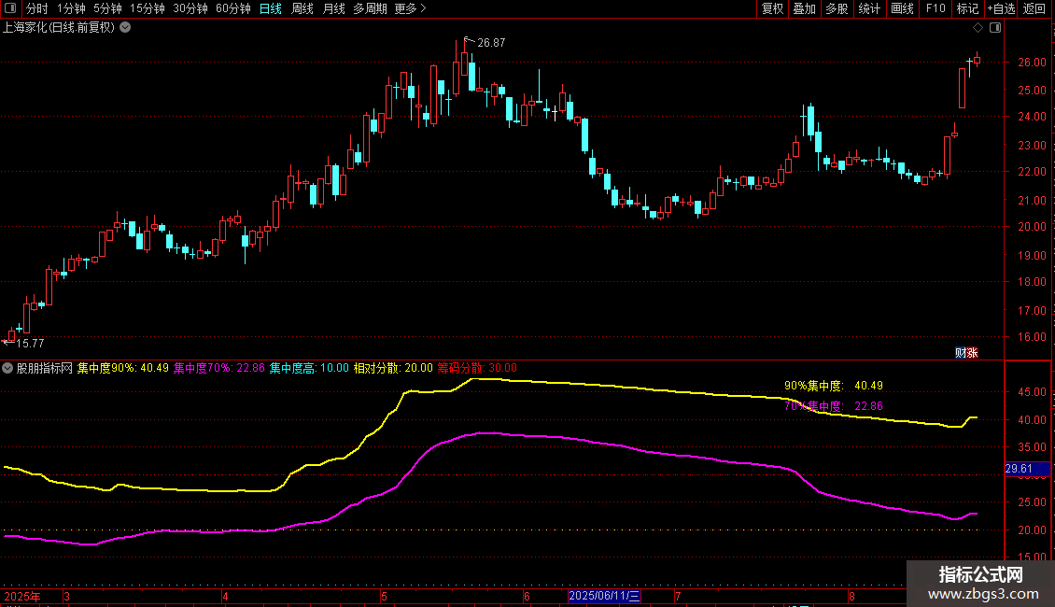Click month 4 on the timeline
This screenshot has height=607, width=1055.
click(x=225, y=596)
